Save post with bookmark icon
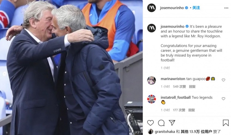 pyautogui.click(x=226, y=123)
